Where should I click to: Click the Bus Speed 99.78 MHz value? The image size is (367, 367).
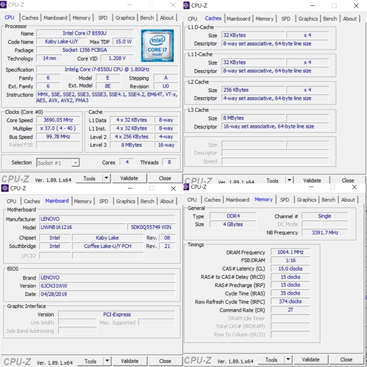pyautogui.click(x=58, y=136)
